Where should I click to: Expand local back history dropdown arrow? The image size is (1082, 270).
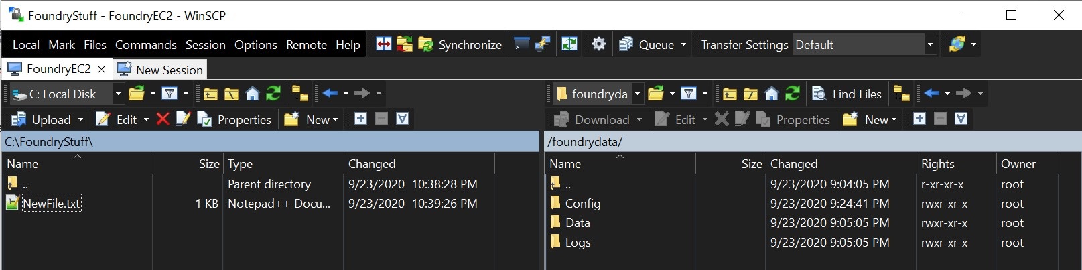(x=346, y=94)
